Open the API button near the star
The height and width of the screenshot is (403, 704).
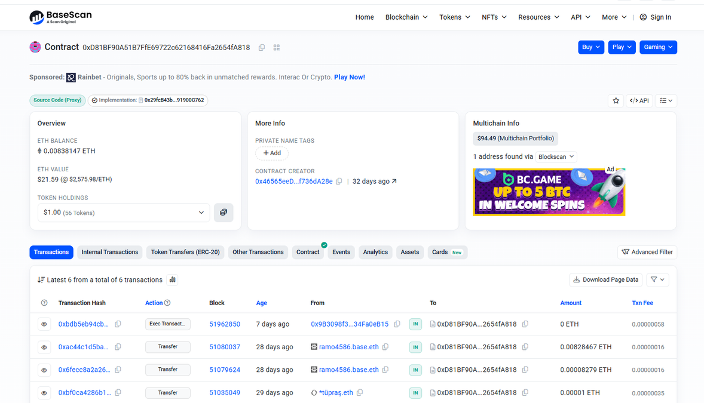point(639,100)
